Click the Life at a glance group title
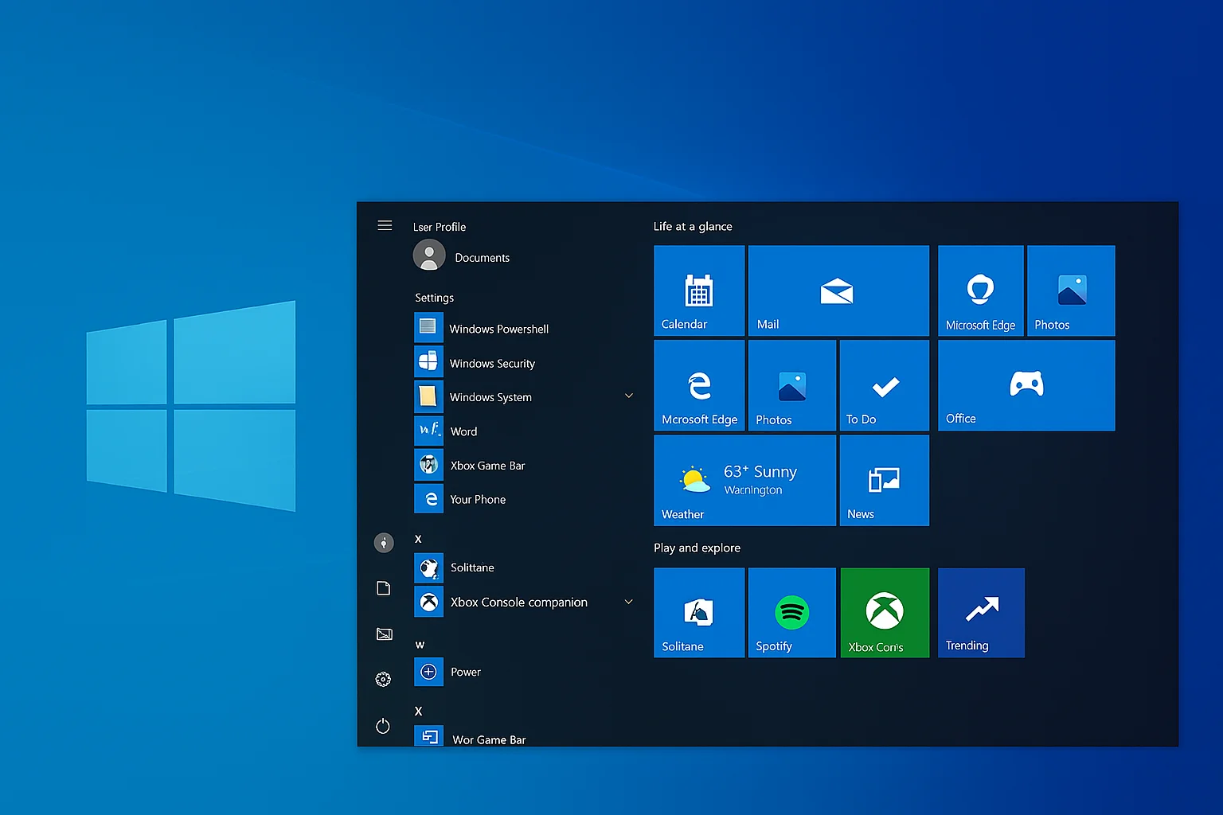The image size is (1223, 815). click(x=693, y=226)
